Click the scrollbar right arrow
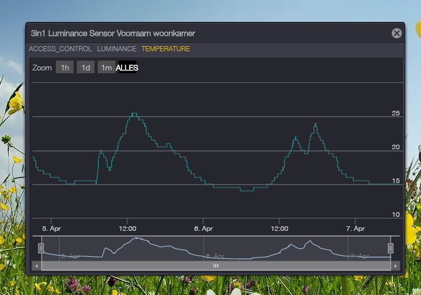This screenshot has height=295, width=421. pyautogui.click(x=396, y=265)
